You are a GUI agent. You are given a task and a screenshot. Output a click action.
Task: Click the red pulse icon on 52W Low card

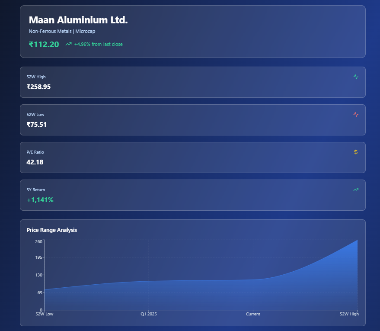(x=355, y=114)
